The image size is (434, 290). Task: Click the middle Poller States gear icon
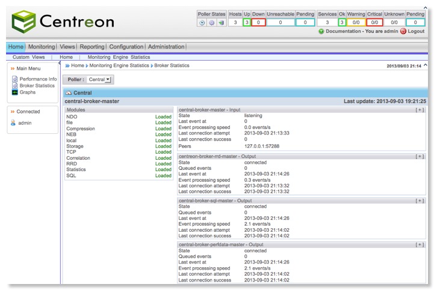click(x=212, y=23)
